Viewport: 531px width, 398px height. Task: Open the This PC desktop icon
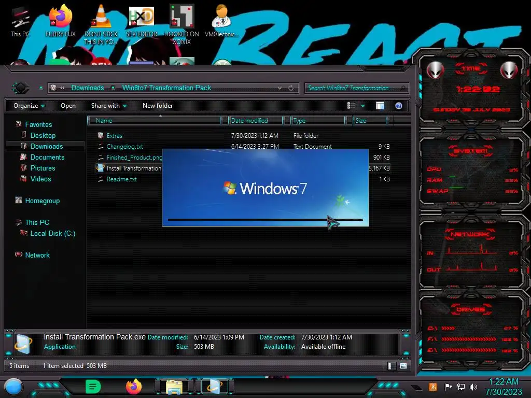[20, 21]
